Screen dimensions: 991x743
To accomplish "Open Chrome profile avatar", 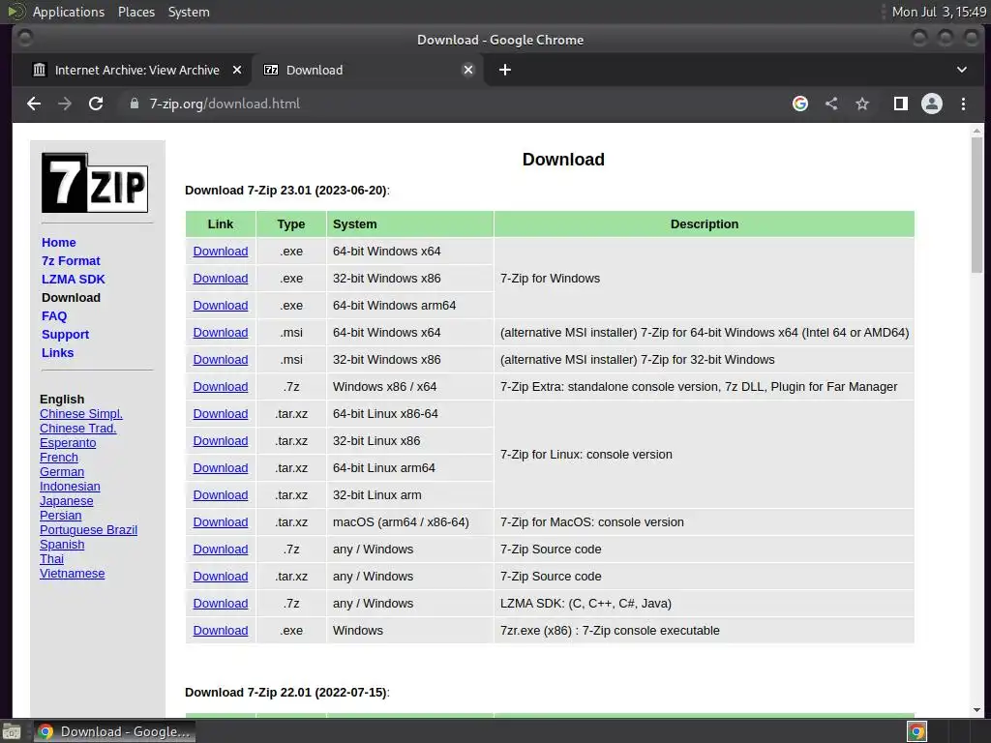I will coord(932,104).
